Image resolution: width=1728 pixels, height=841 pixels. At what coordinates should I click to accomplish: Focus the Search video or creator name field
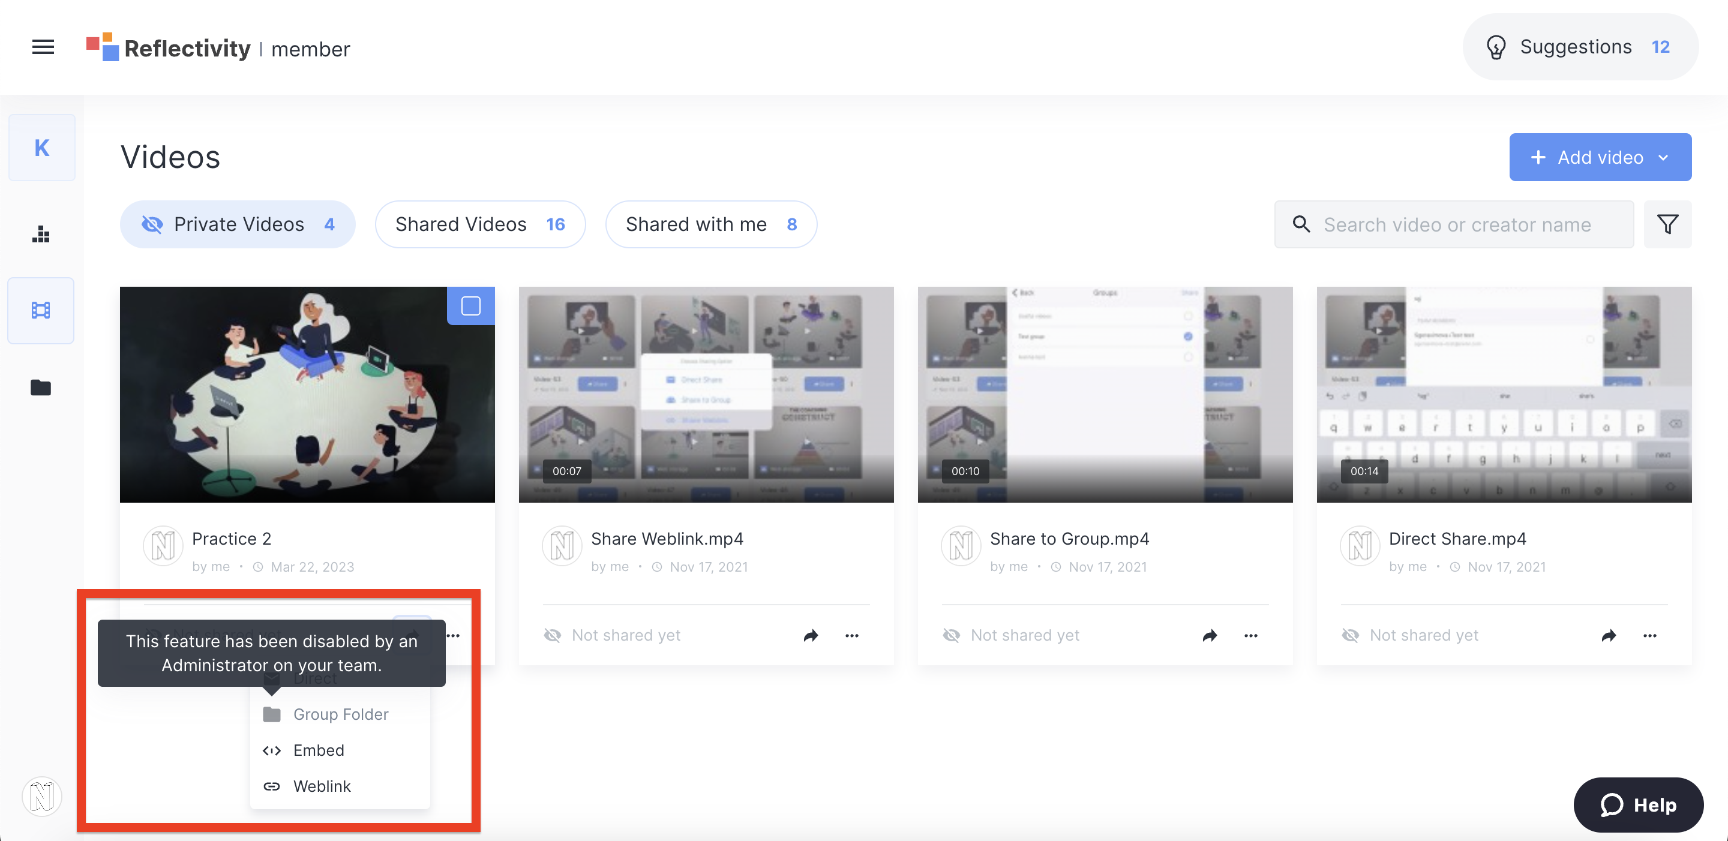click(1454, 224)
